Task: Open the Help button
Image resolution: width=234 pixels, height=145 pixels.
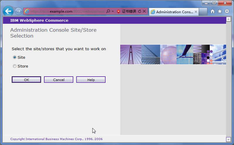Action: click(x=91, y=80)
